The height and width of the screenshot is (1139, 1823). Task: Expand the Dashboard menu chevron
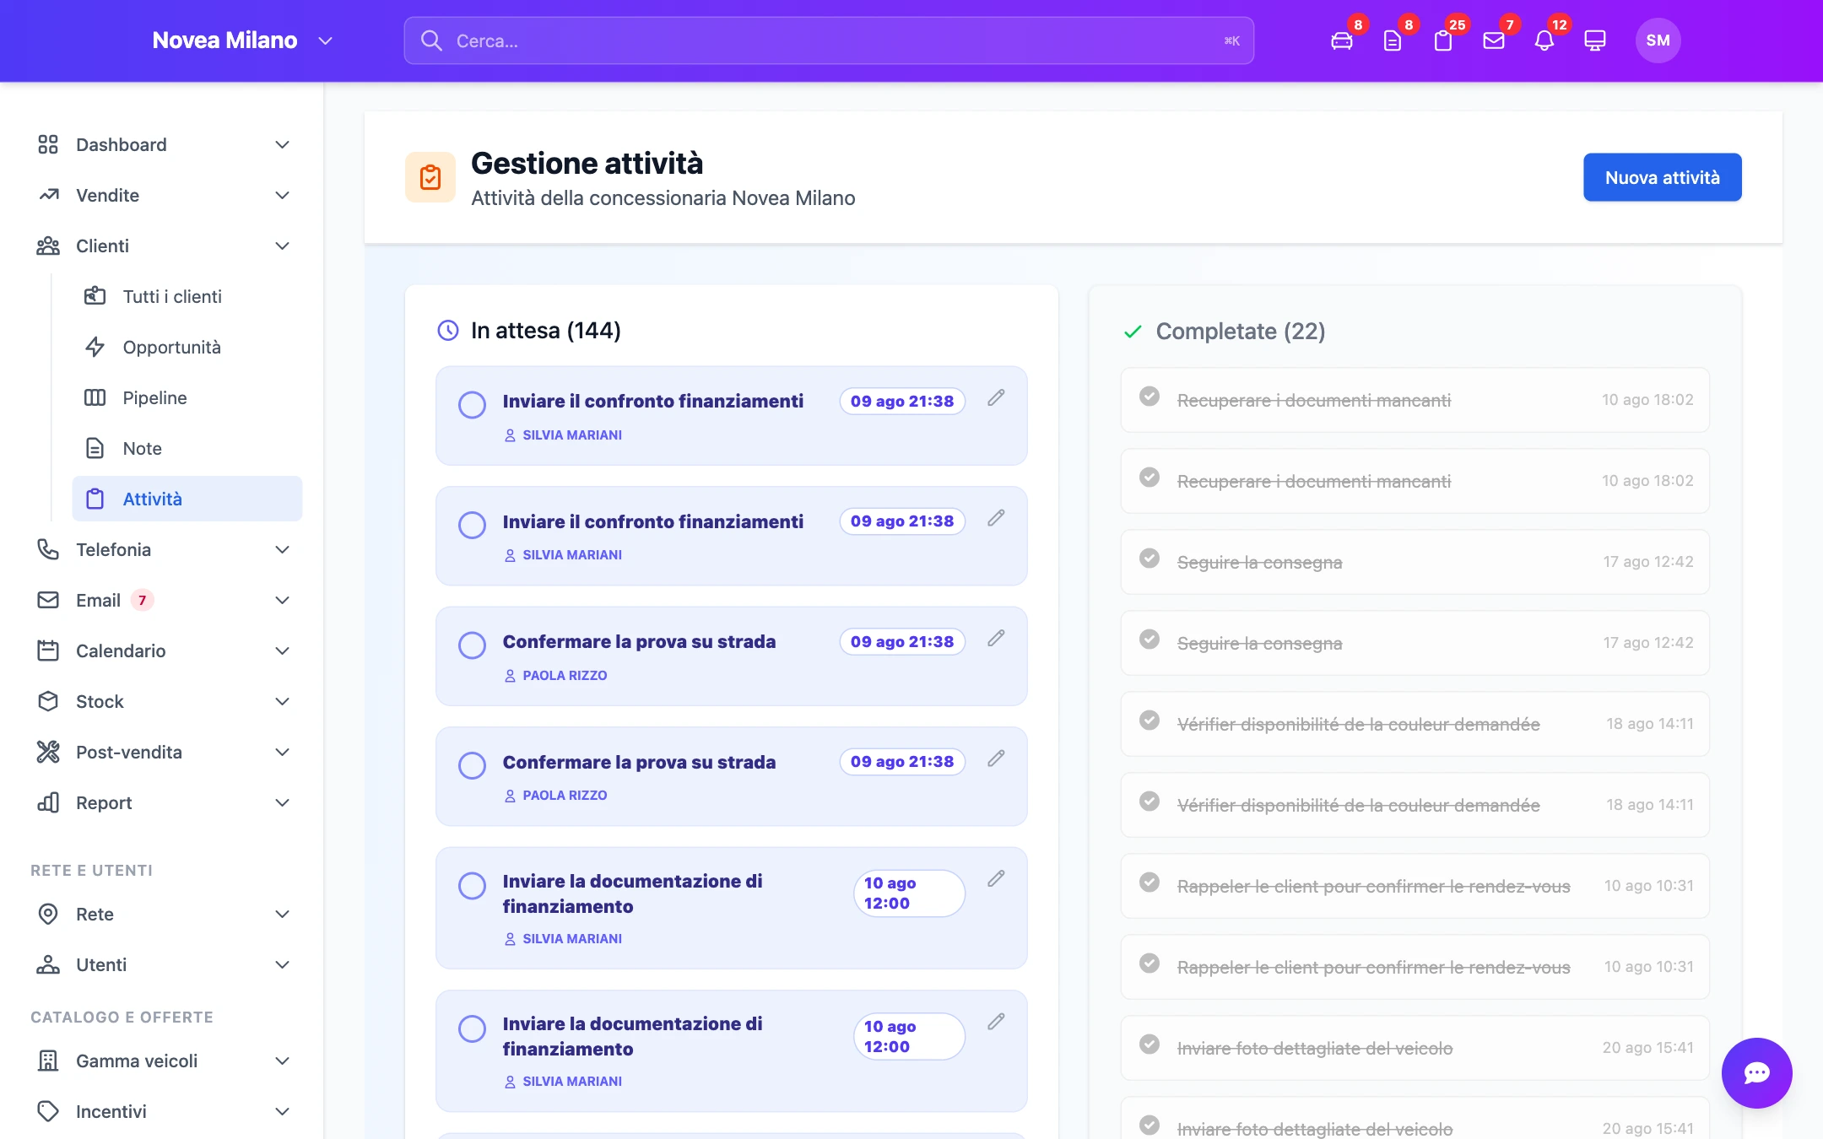pos(283,144)
